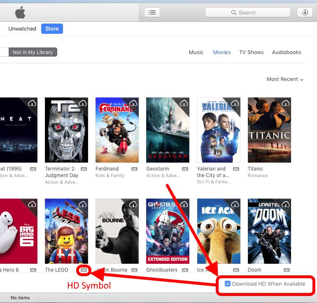Screen dimensions: 317x303
Task: Download Valerian via its cloud icon
Action: coord(235,104)
